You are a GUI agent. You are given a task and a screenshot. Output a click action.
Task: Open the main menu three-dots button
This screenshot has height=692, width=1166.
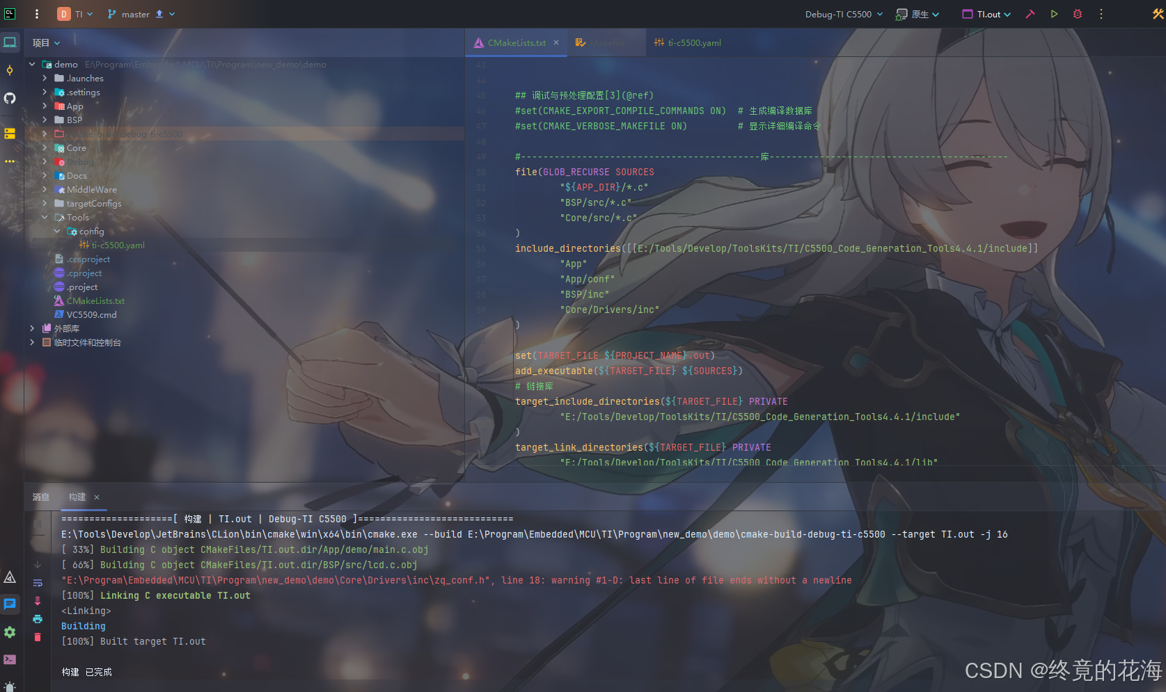tap(37, 14)
